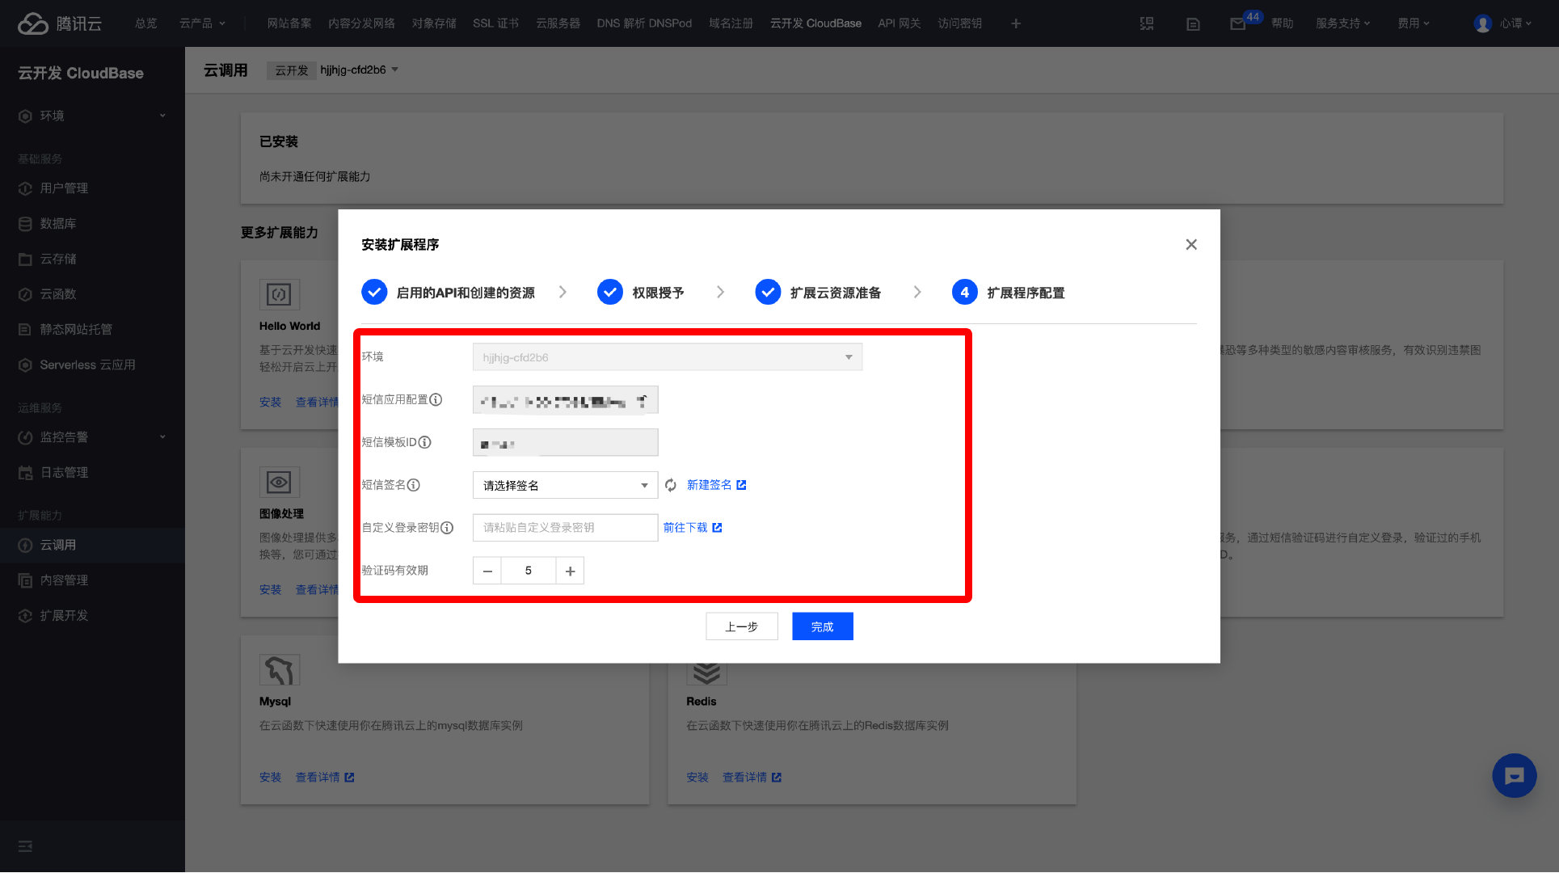Select 云开发 CloudBase in top navigation
This screenshot has width=1559, height=873.
[x=815, y=23]
